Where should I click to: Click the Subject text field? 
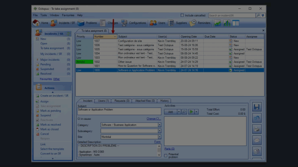(x=119, y=111)
